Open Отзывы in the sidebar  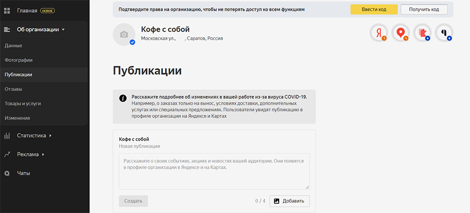pos(44,89)
